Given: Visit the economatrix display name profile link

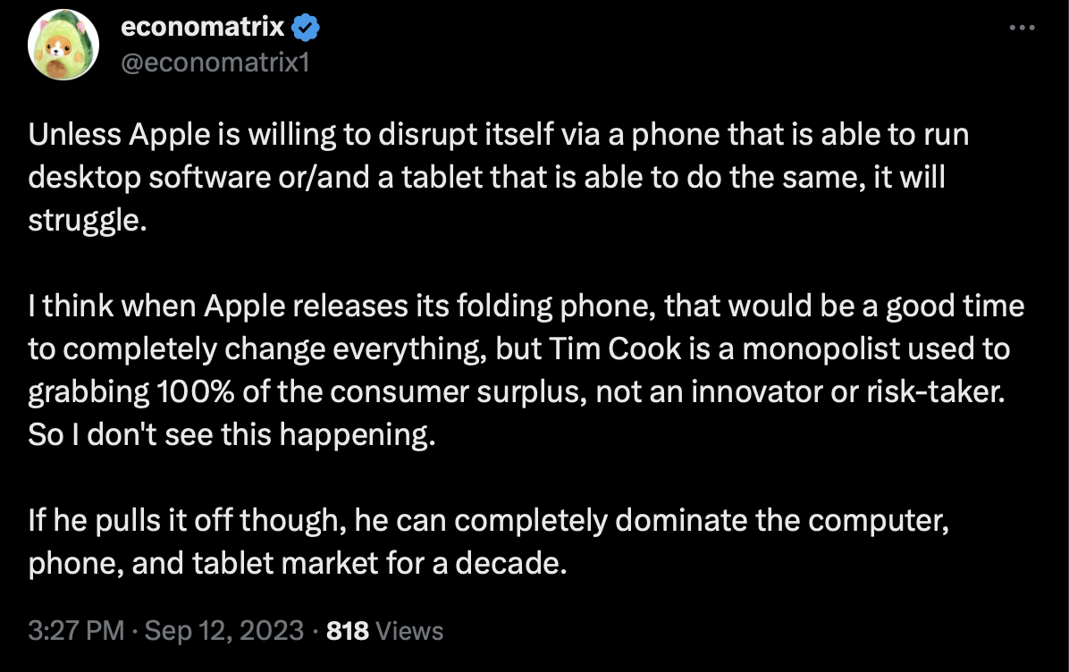Looking at the screenshot, I should (203, 27).
